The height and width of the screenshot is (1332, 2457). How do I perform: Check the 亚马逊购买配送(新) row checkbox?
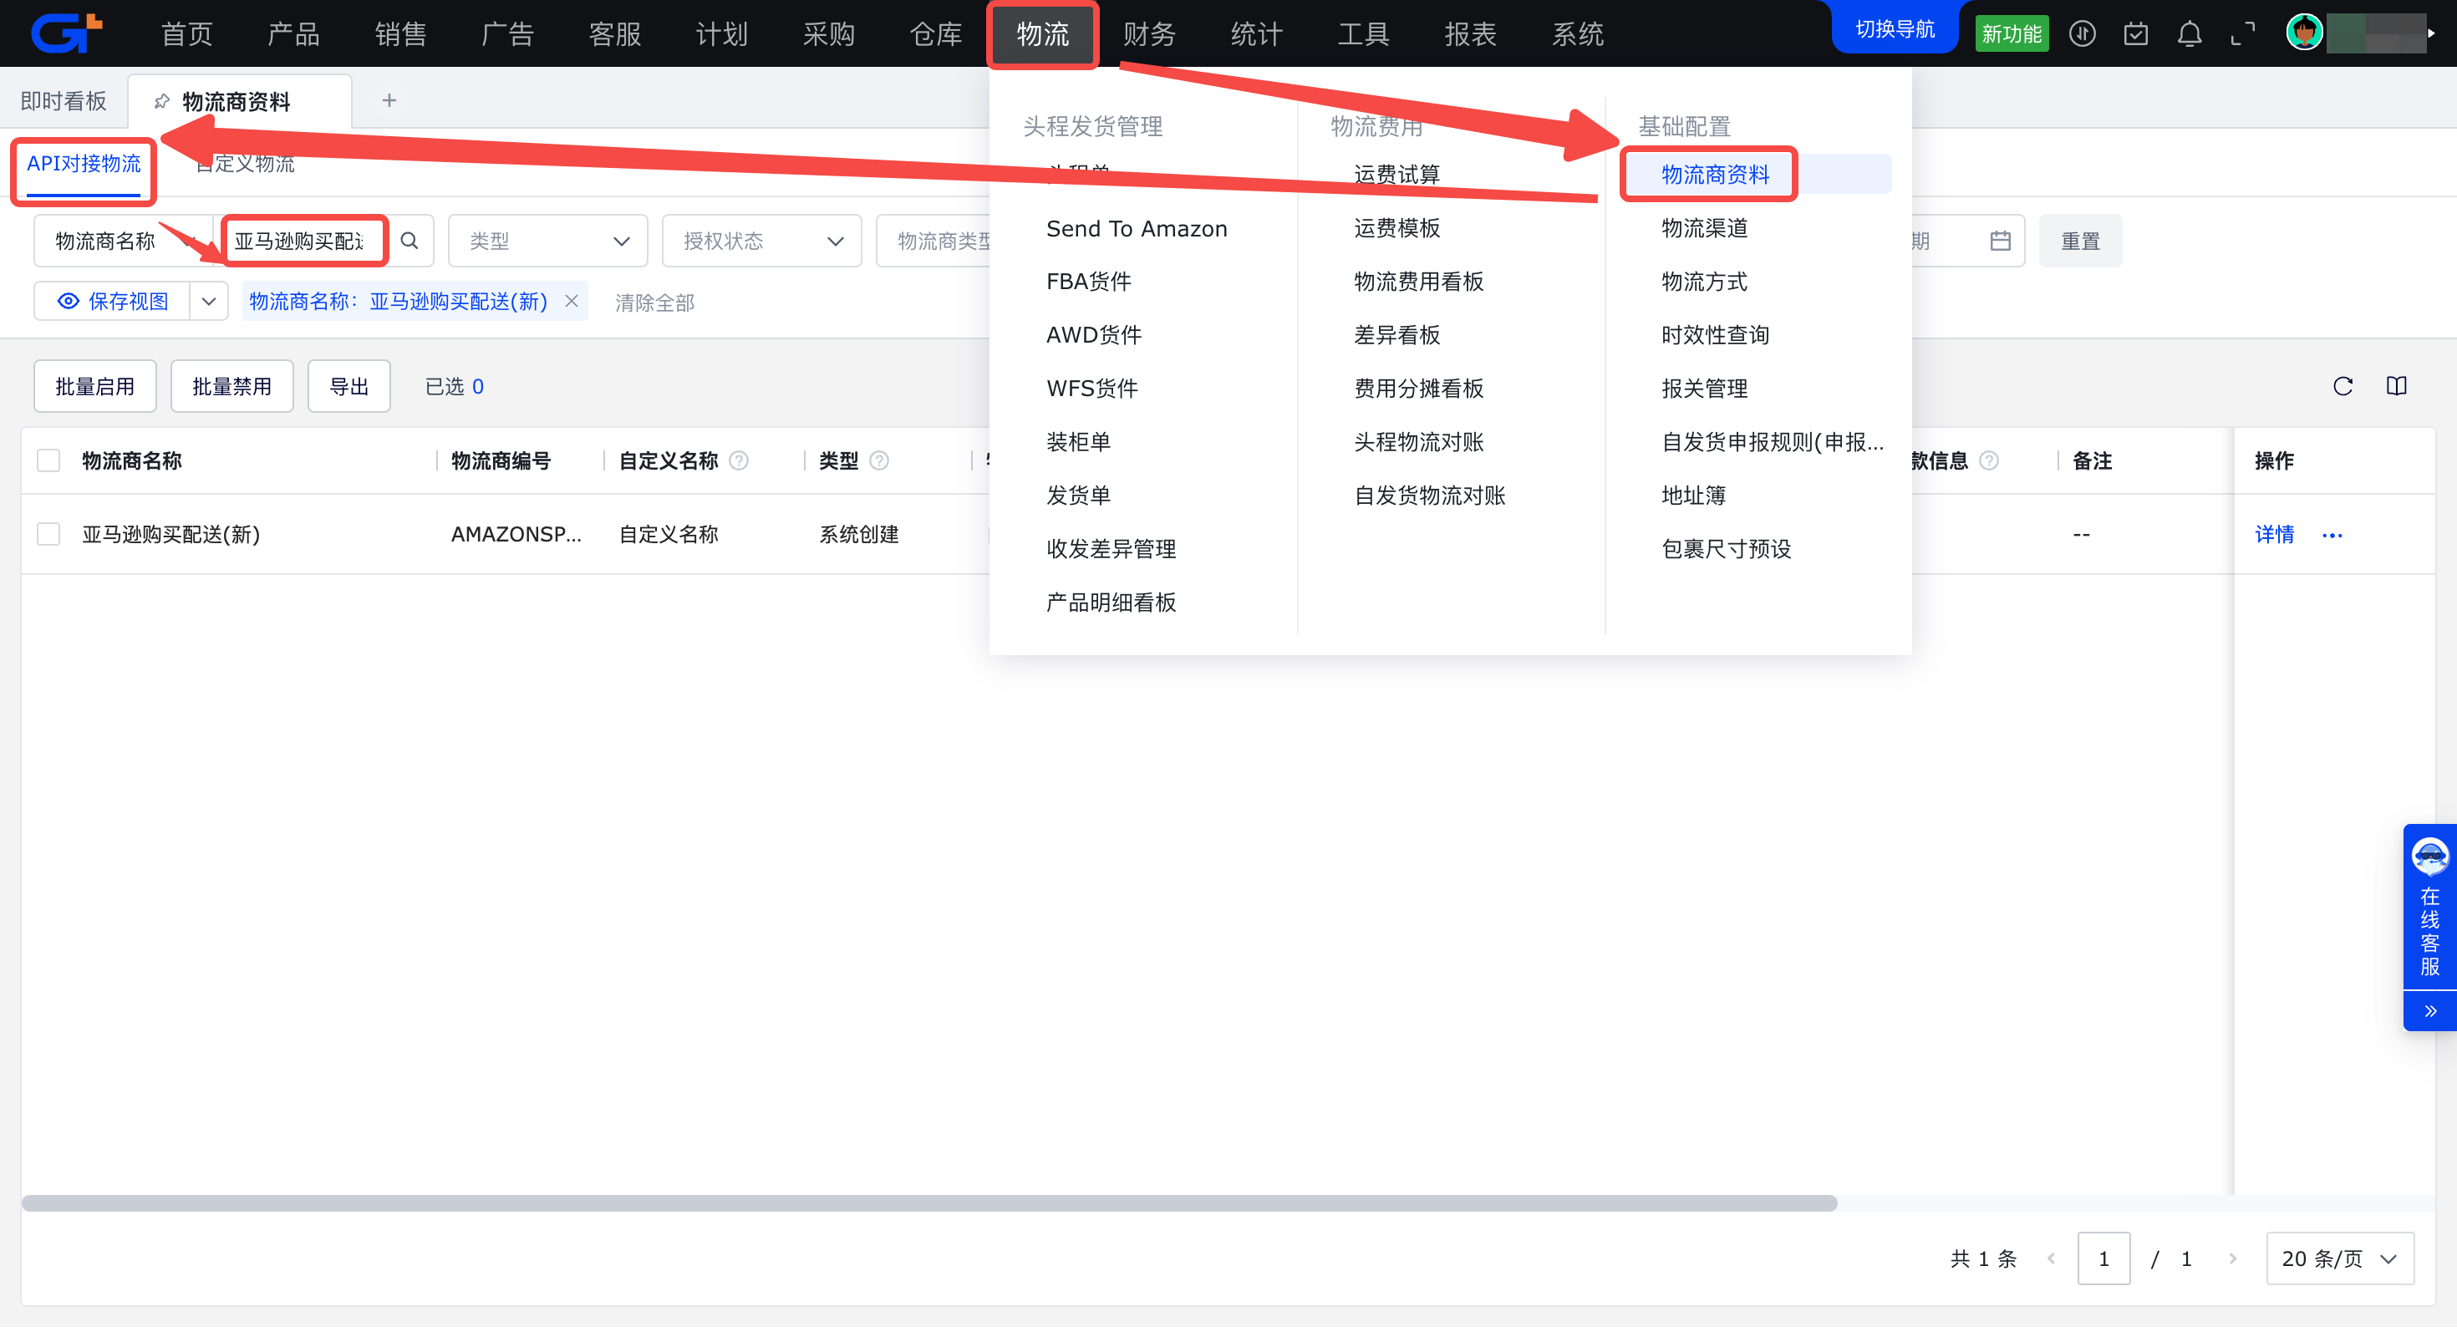48,536
